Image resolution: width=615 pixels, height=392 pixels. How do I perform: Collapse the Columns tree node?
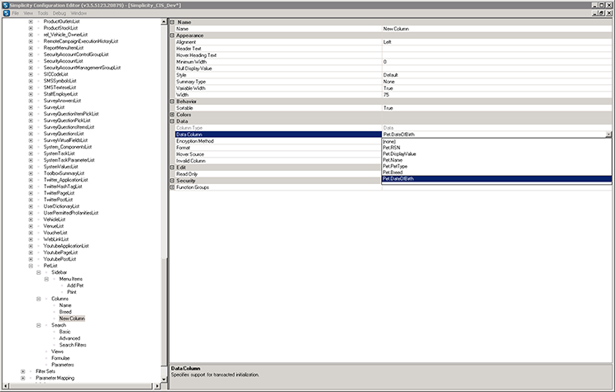tap(38, 299)
